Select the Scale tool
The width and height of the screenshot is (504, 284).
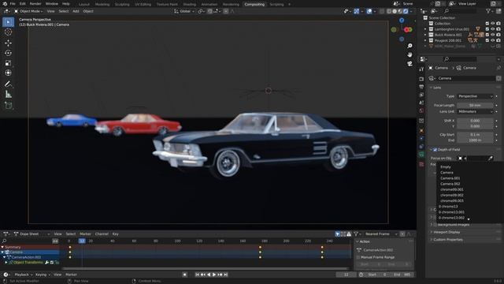9,63
